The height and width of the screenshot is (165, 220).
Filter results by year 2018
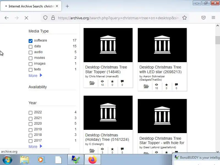tap(31, 135)
